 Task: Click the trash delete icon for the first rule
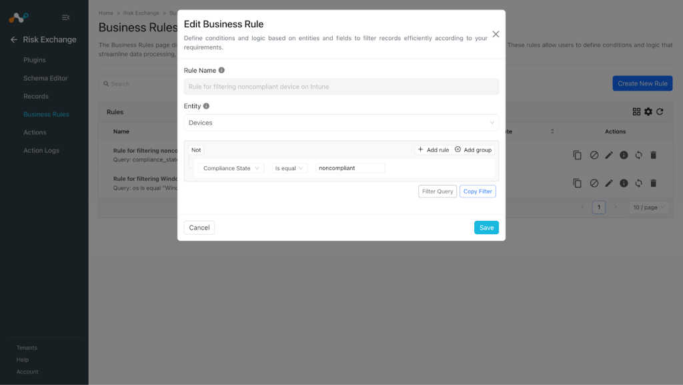[654, 155]
